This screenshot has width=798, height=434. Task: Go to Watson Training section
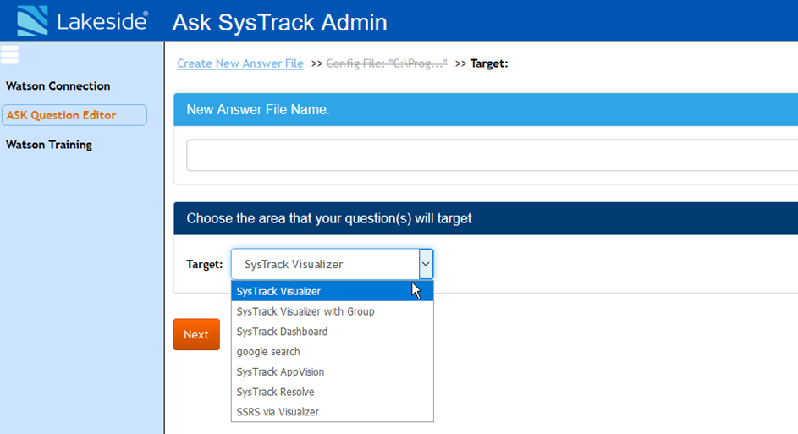[x=49, y=145]
